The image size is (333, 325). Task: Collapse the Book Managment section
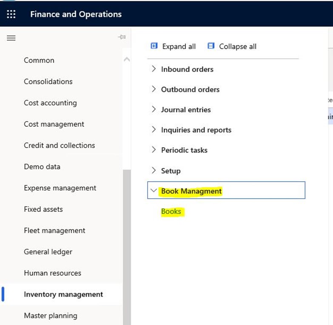tap(154, 191)
